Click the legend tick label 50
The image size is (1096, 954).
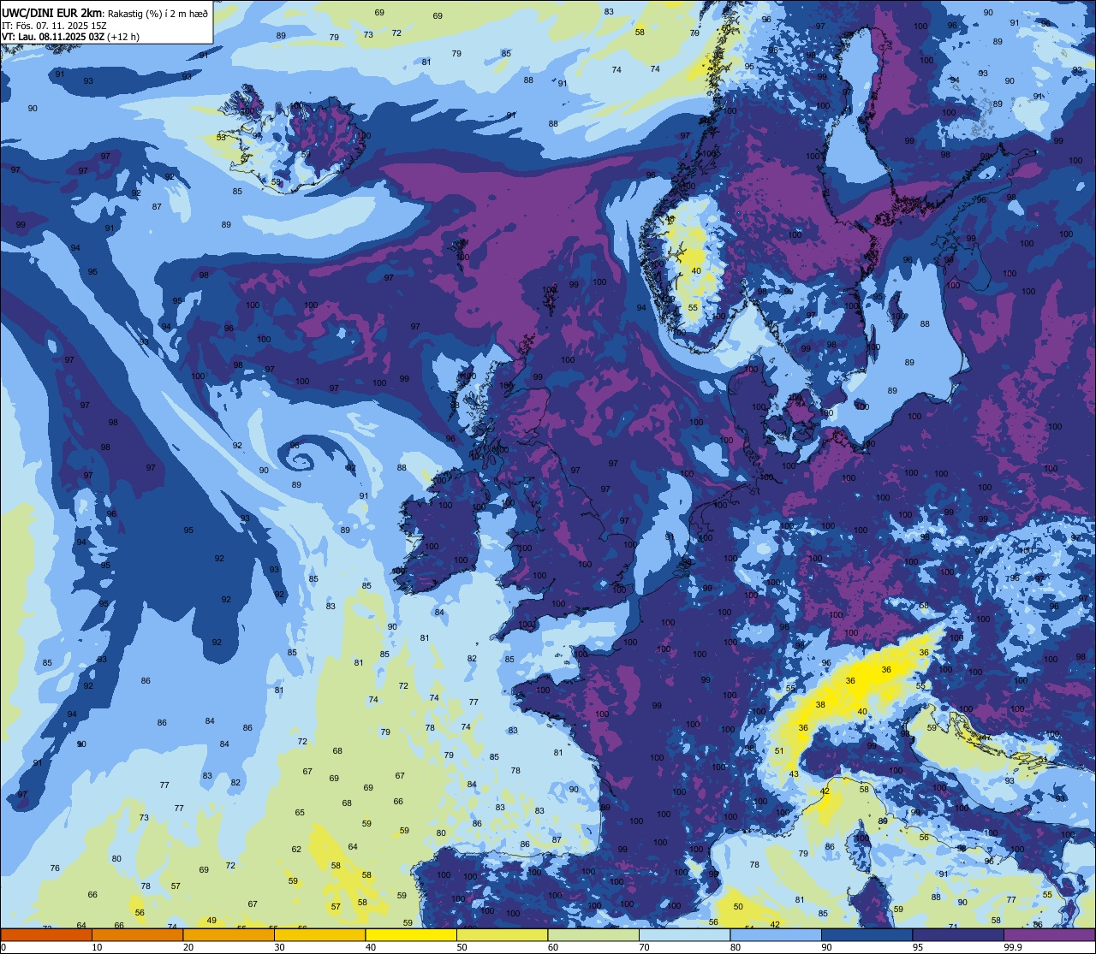click(x=462, y=947)
